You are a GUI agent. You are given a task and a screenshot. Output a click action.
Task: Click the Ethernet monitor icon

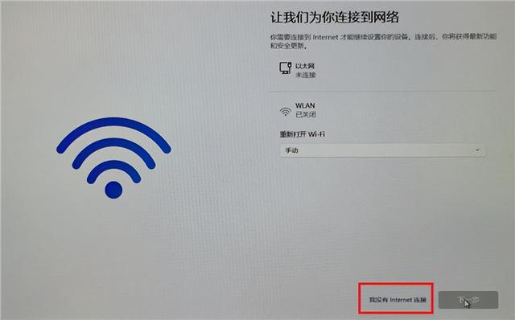[x=286, y=68]
